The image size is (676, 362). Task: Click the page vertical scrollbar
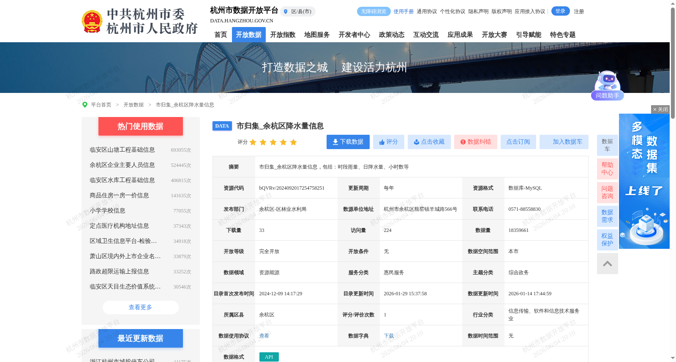[673, 63]
